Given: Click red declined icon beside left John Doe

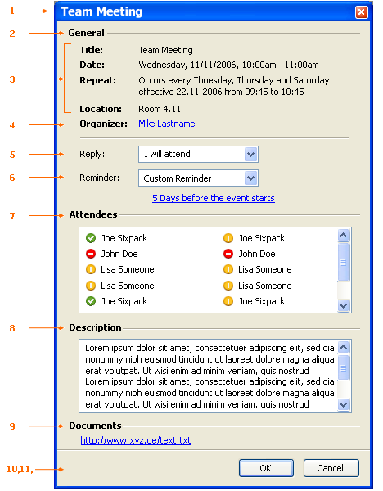Looking at the screenshot, I should [91, 254].
